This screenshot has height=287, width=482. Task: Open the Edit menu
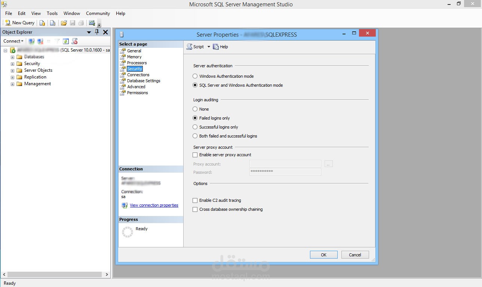coord(22,13)
